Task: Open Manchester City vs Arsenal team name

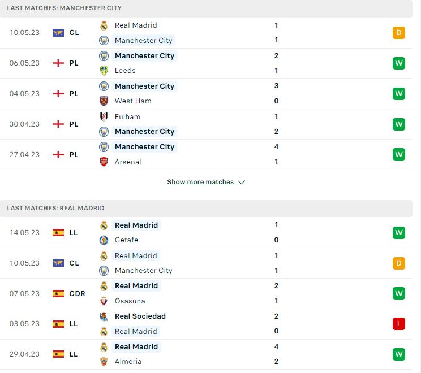Action: pos(144,147)
